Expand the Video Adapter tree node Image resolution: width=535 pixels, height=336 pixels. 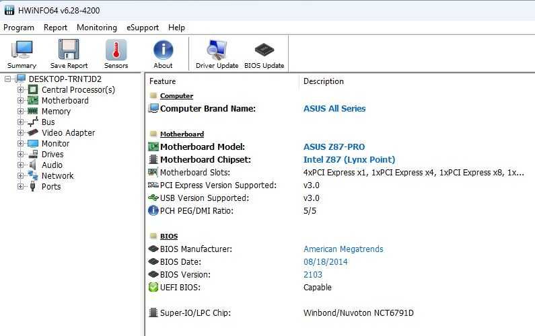click(x=20, y=132)
